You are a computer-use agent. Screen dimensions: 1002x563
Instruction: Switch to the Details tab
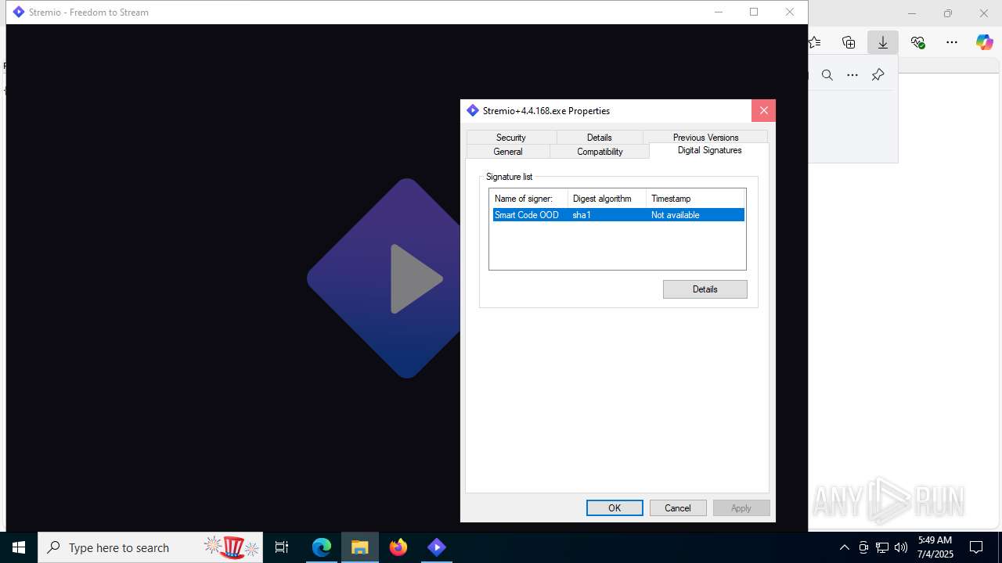(599, 137)
